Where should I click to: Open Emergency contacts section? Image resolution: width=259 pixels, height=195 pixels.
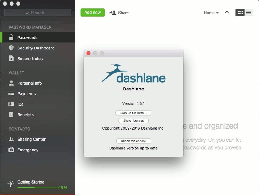coord(38,150)
